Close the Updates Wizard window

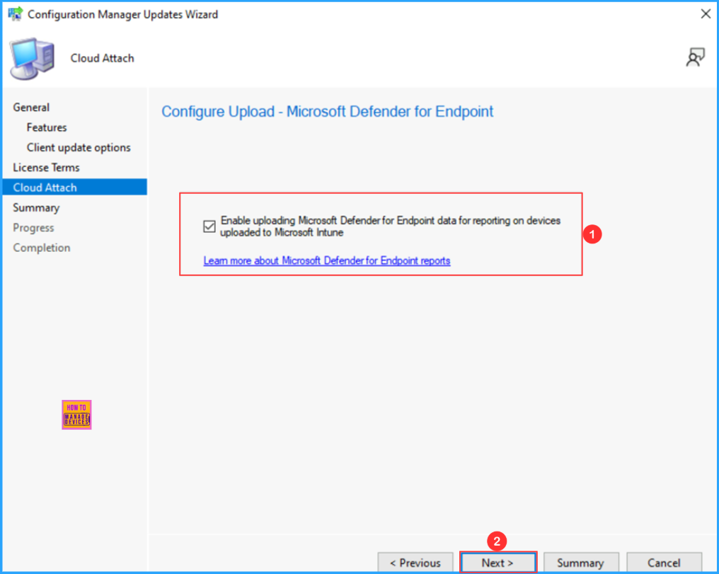tap(706, 13)
